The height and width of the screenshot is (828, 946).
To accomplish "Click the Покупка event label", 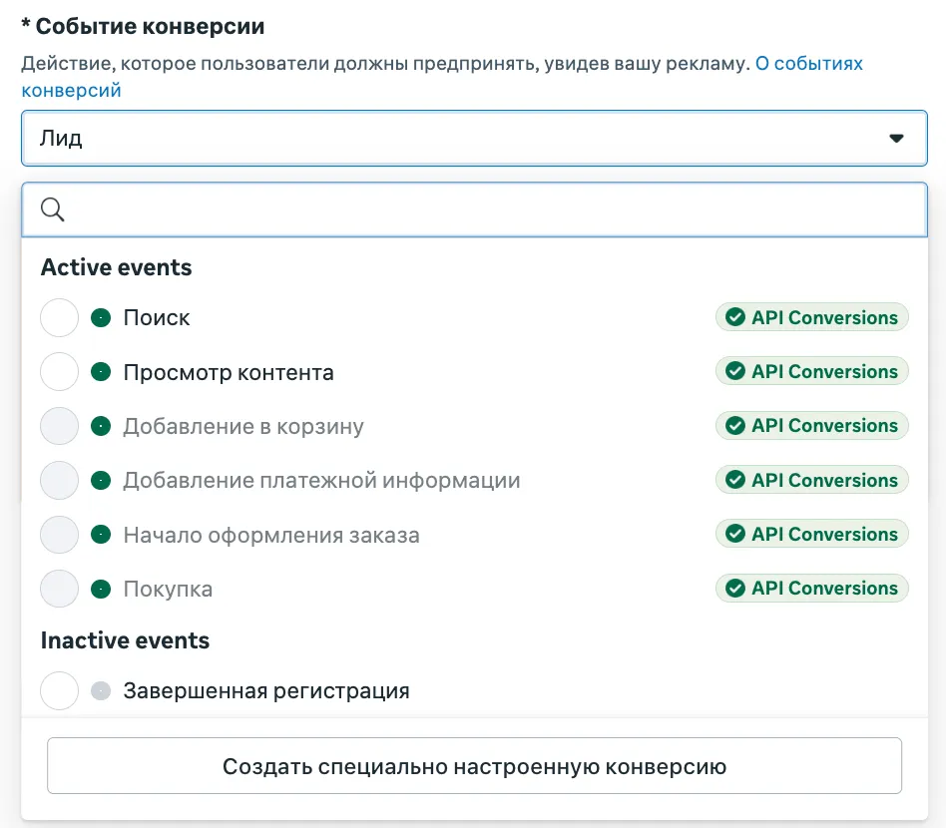I will coord(168,590).
